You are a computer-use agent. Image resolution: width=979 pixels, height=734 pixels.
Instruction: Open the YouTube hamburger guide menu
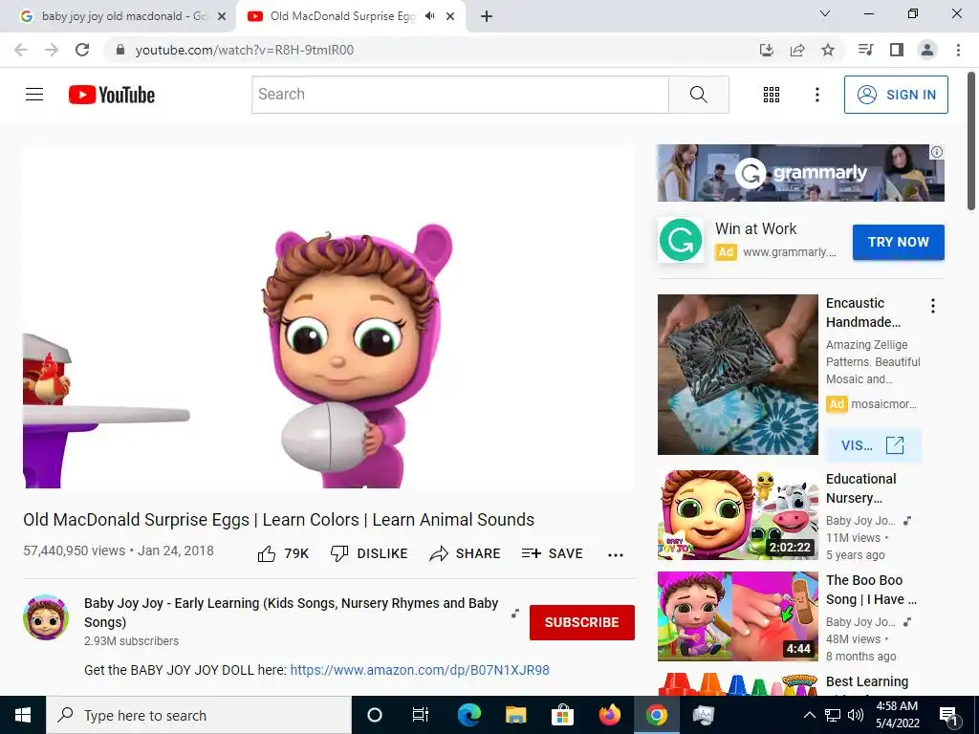(34, 95)
